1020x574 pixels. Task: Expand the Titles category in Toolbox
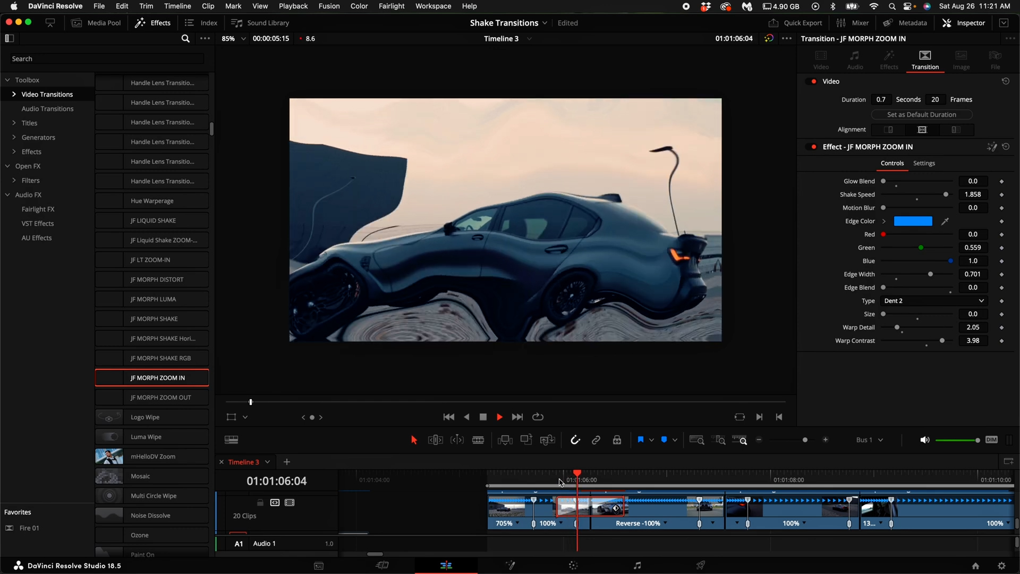point(14,123)
